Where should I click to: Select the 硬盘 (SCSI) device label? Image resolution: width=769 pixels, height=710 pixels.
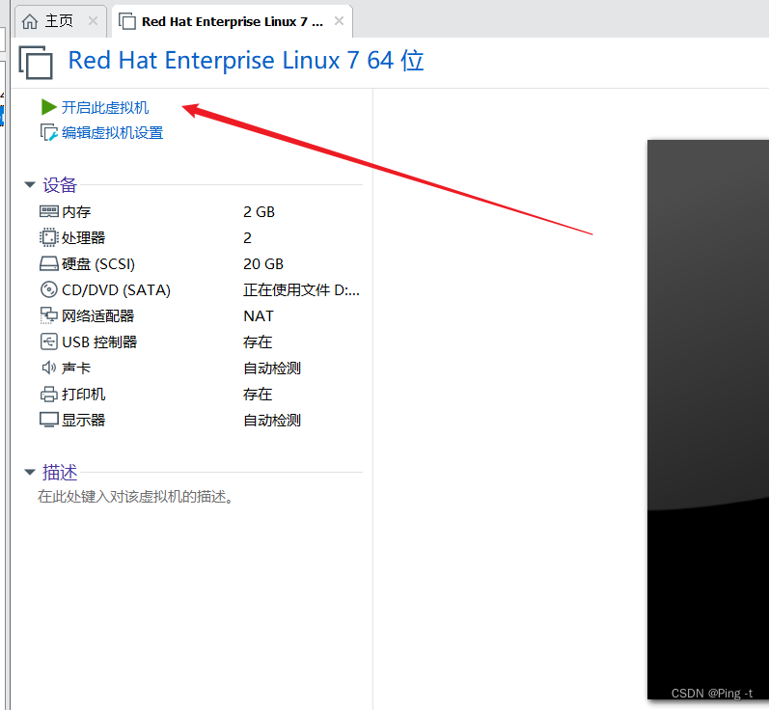point(98,264)
